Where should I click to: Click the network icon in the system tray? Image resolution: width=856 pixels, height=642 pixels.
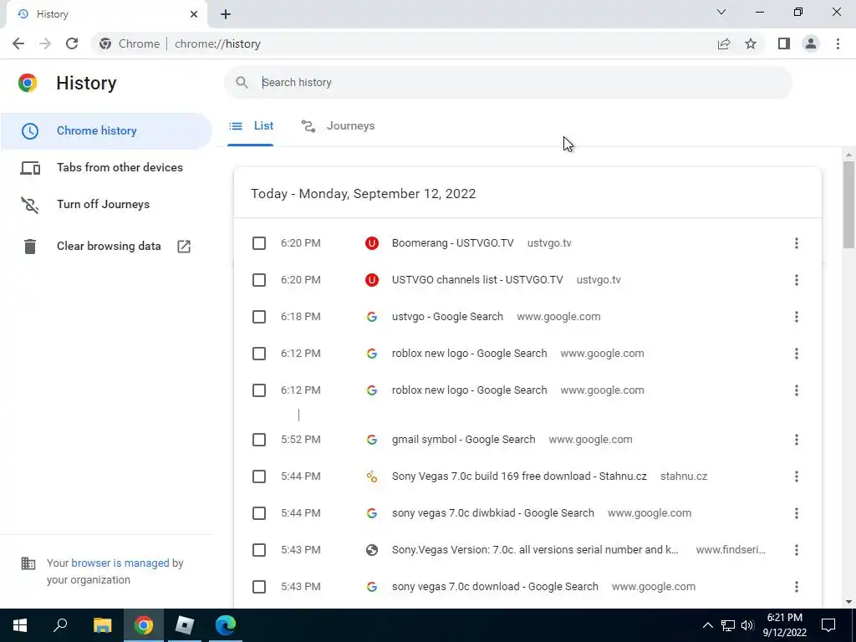[728, 625]
